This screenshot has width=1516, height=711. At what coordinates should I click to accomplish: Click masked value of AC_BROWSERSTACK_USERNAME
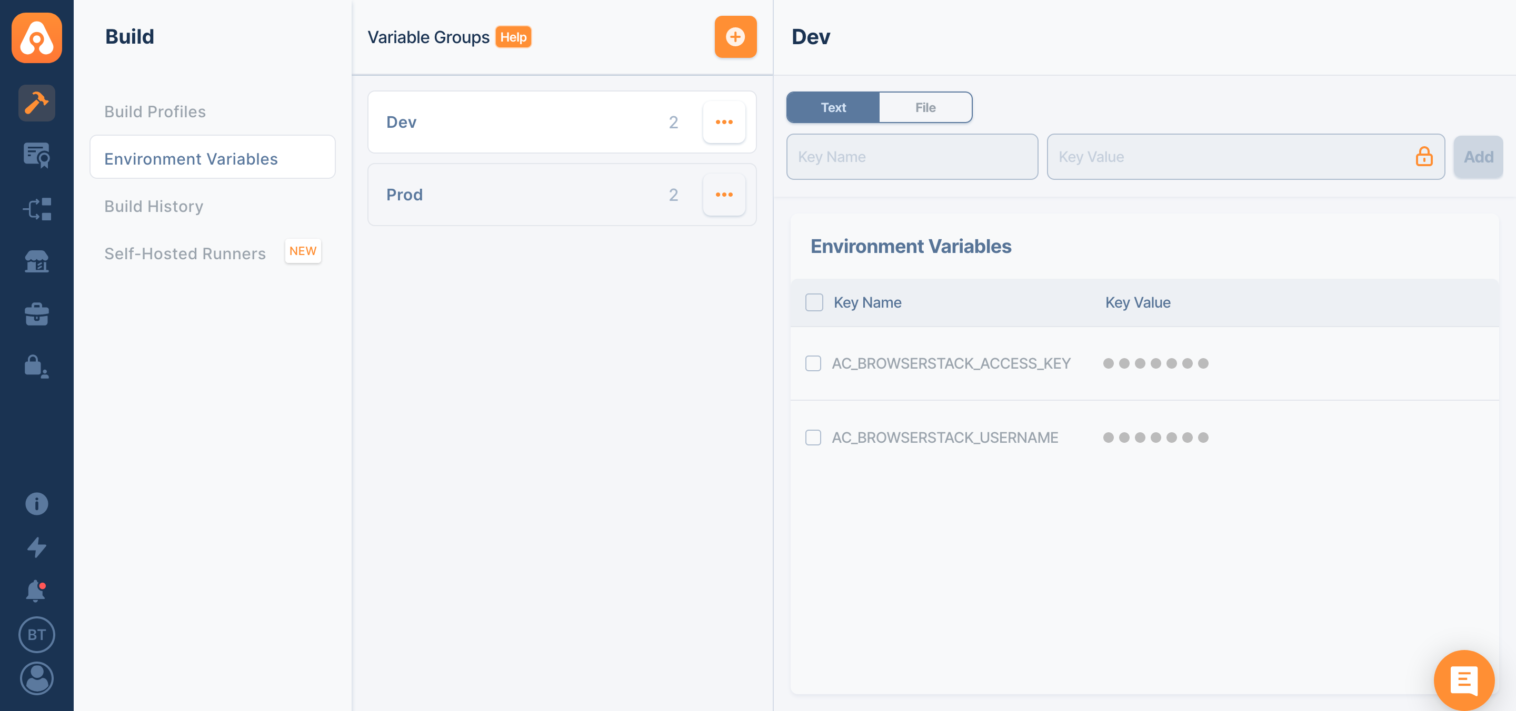pyautogui.click(x=1155, y=438)
